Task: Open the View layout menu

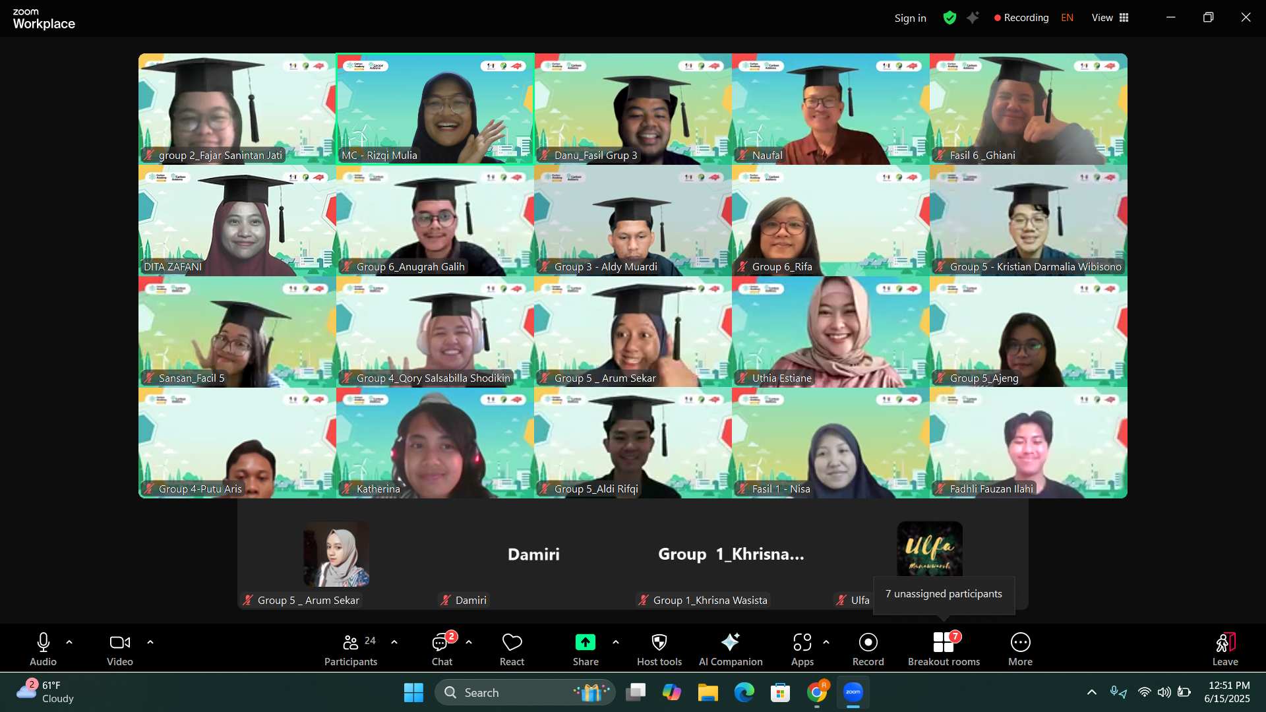Action: coord(1110,18)
